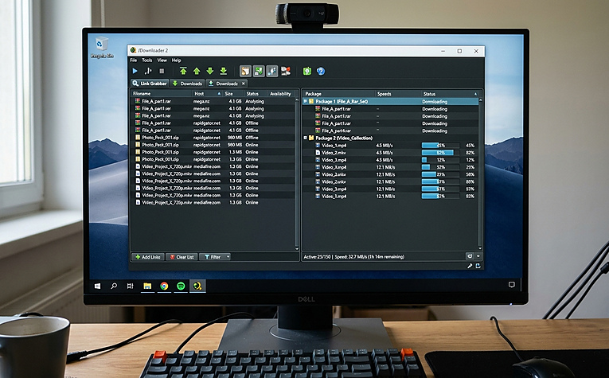Toggle the auto reconnect toolbar button
Image resolution: width=609 pixels, height=378 pixels.
click(x=259, y=71)
